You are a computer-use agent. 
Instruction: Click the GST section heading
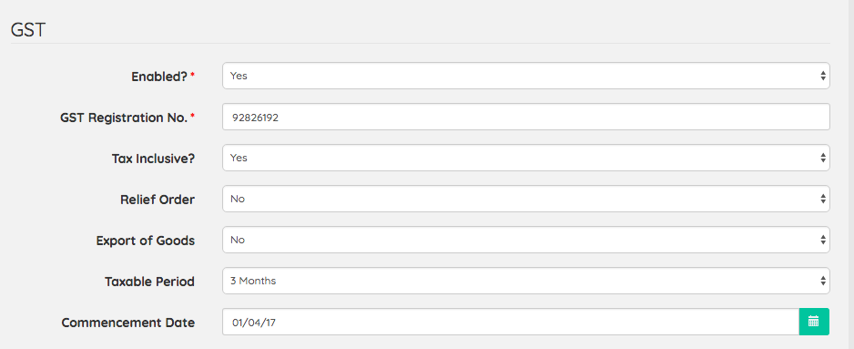click(x=28, y=30)
